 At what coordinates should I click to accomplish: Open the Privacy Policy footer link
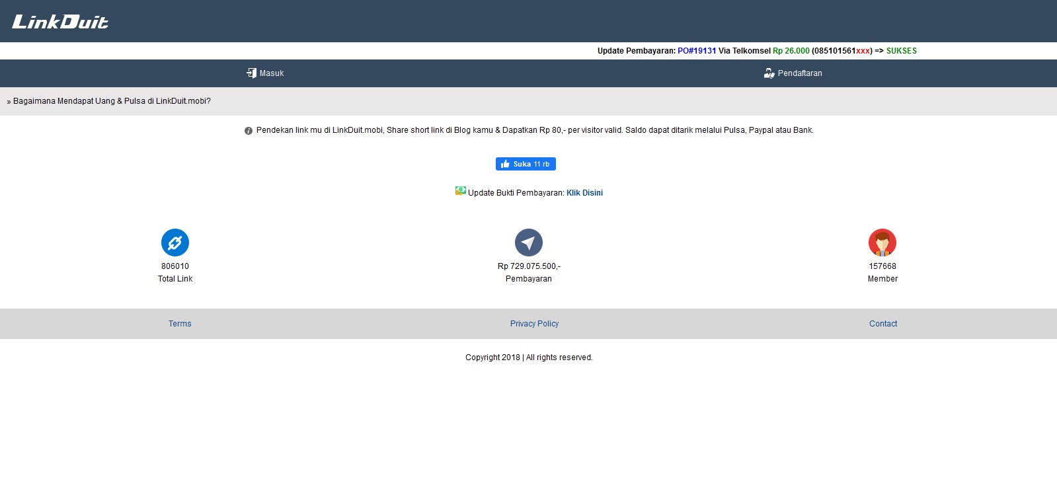coord(534,324)
